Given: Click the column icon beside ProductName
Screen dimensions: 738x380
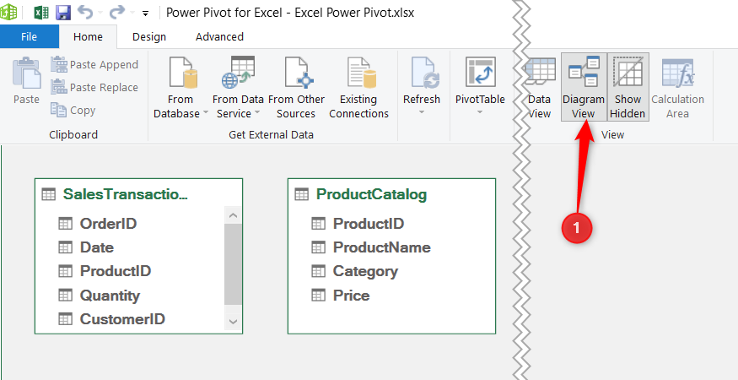Looking at the screenshot, I should coord(319,247).
